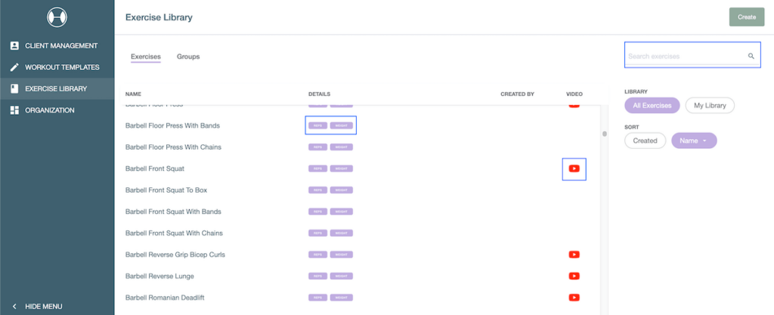Image resolution: width=774 pixels, height=315 pixels.
Task: Click the app logo in the sidebar
Action: coord(57,17)
